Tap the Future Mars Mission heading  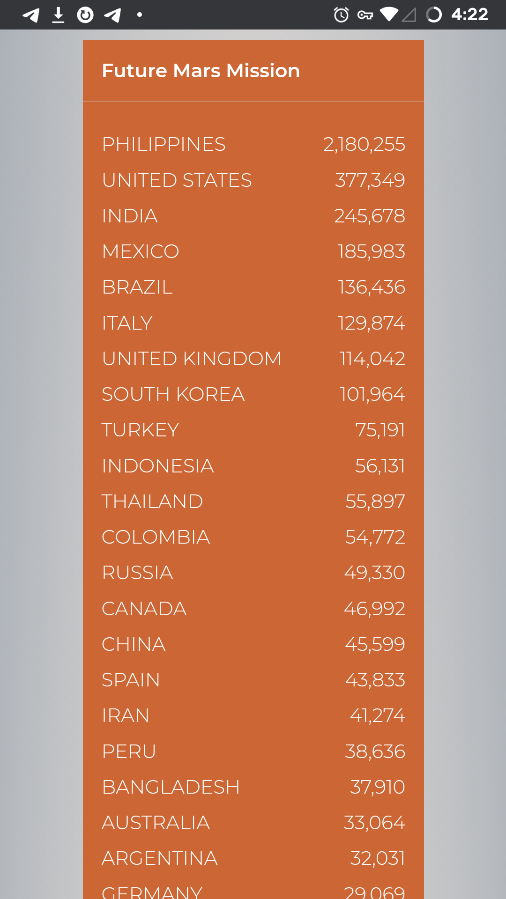point(201,71)
